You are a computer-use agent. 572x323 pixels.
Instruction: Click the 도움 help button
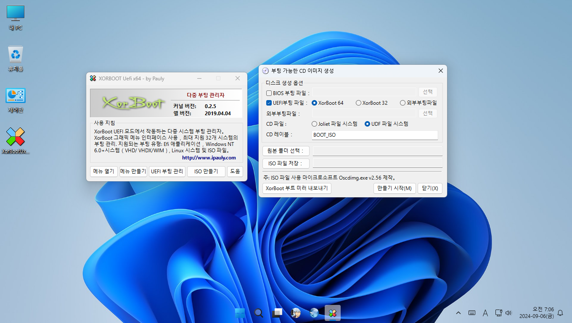tap(235, 171)
